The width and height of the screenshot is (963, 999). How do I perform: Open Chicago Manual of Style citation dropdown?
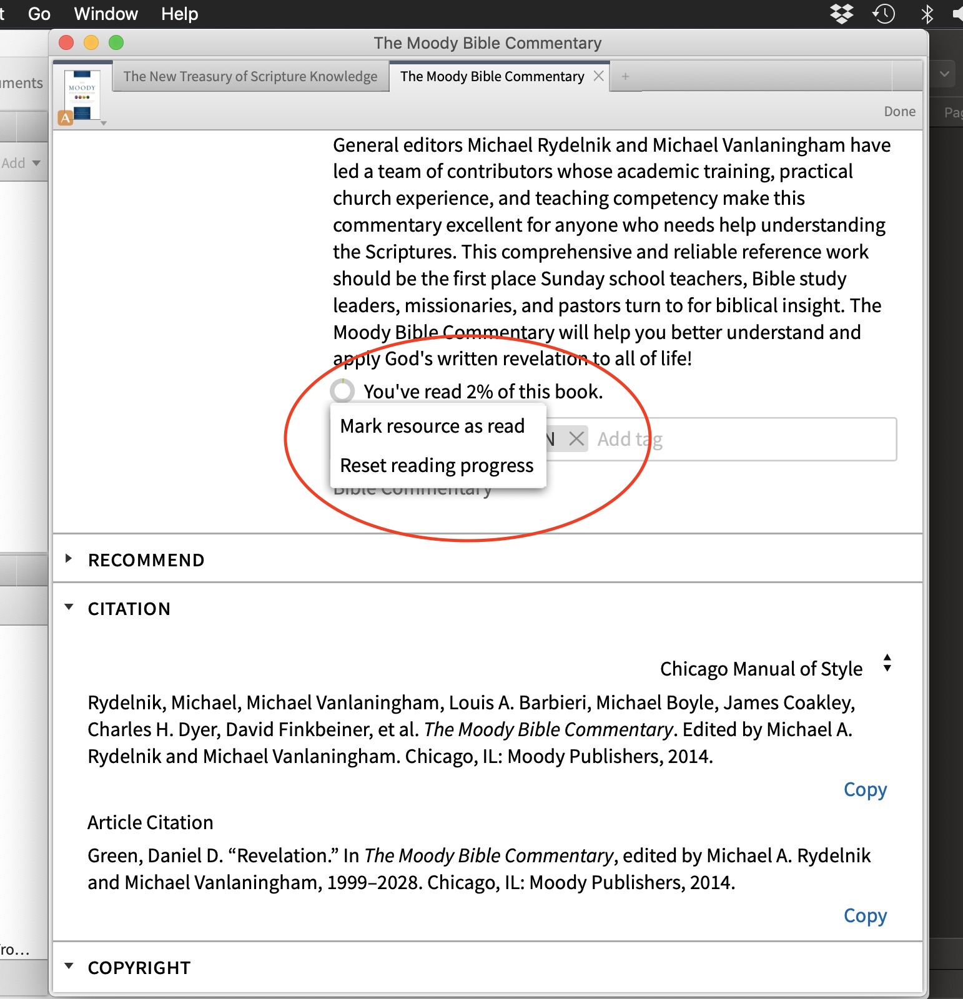[x=776, y=668]
